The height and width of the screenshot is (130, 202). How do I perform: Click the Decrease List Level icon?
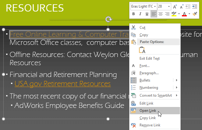pyautogui.click(x=188, y=7)
